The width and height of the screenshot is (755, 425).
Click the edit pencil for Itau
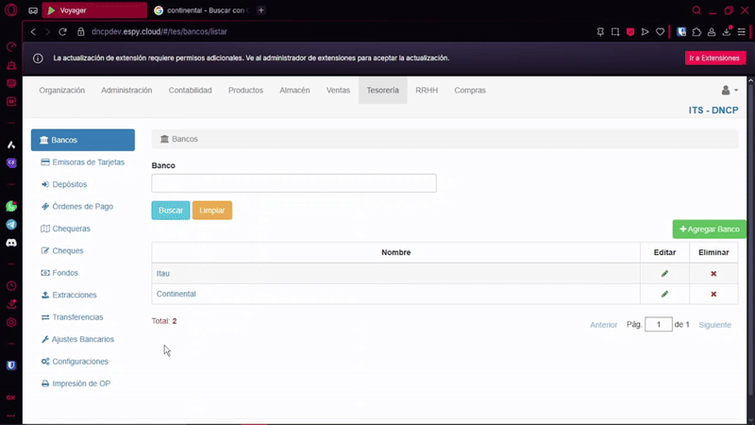click(x=664, y=274)
